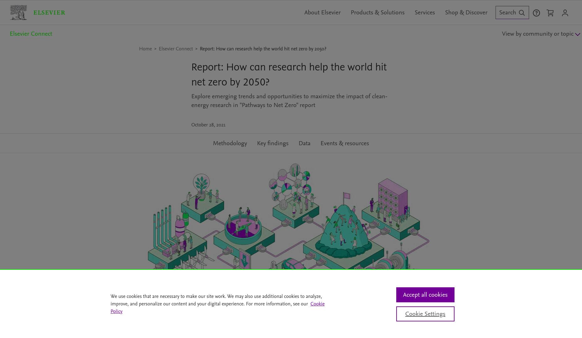Open the shopping cart icon

point(550,13)
